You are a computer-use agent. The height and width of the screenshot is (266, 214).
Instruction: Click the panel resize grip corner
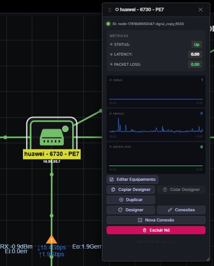(208, 259)
